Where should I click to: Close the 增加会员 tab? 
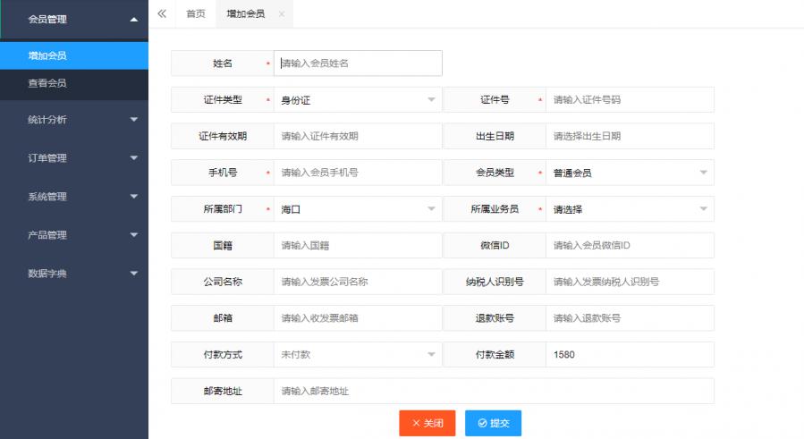click(281, 14)
